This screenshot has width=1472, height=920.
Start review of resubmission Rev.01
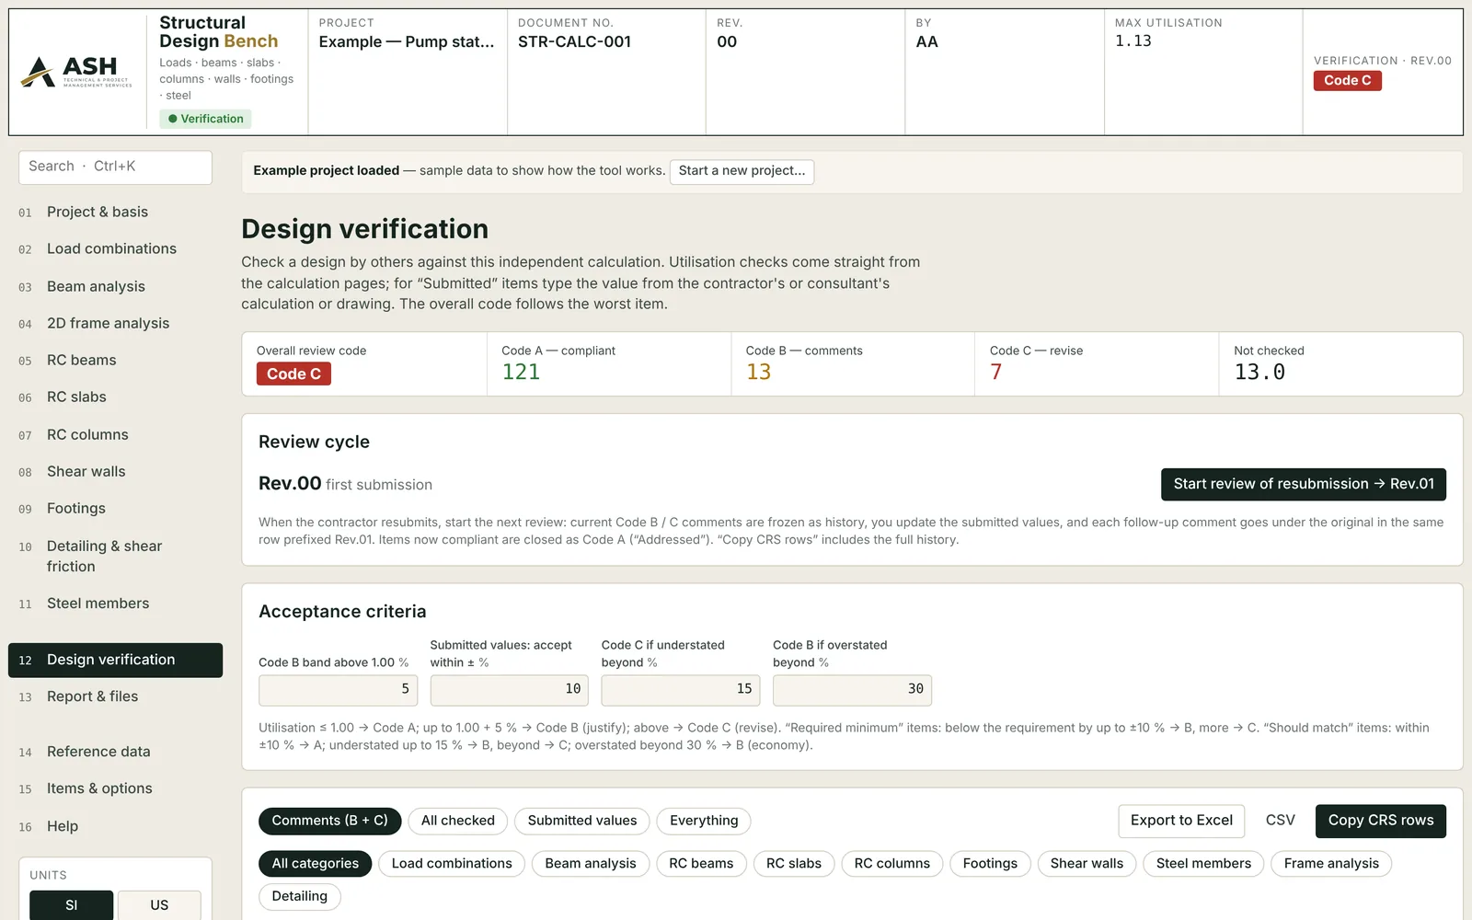point(1303,484)
